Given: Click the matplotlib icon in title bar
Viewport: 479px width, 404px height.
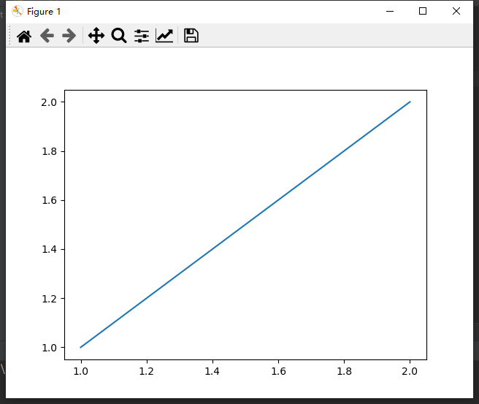Looking at the screenshot, I should (18, 11).
